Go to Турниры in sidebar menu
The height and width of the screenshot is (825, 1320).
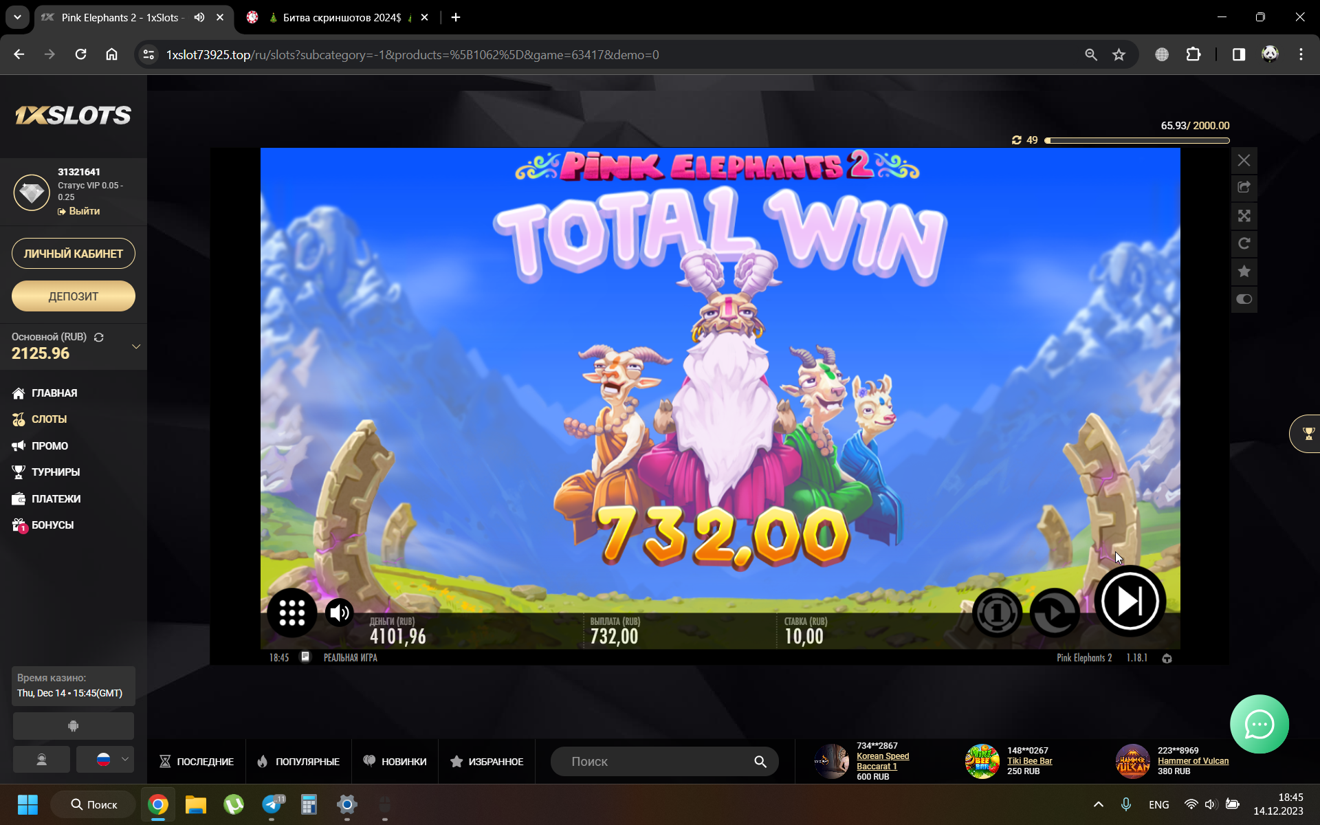pyautogui.click(x=55, y=472)
